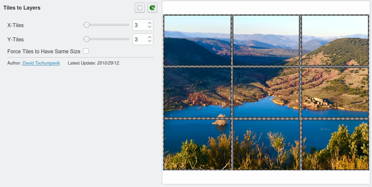Click the top-center mountain preview tile
The height and width of the screenshot is (187, 372).
tap(266, 40)
